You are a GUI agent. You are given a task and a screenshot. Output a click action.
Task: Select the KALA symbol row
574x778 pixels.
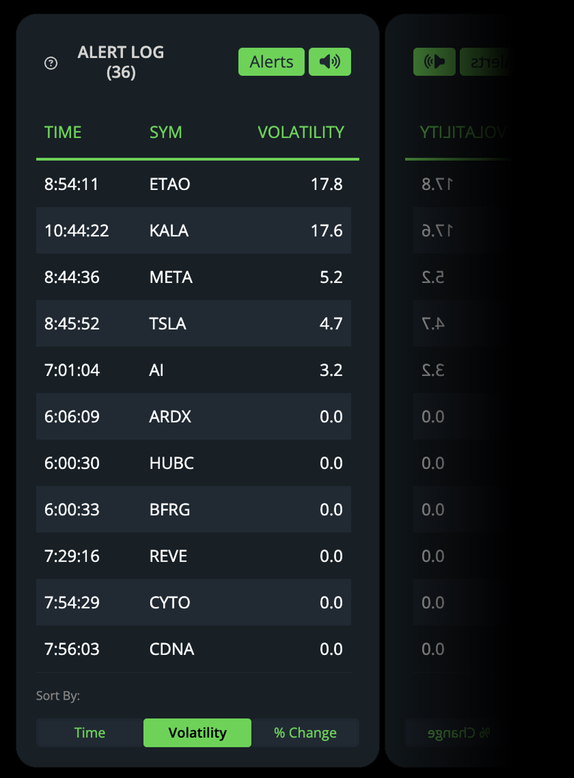tap(193, 231)
